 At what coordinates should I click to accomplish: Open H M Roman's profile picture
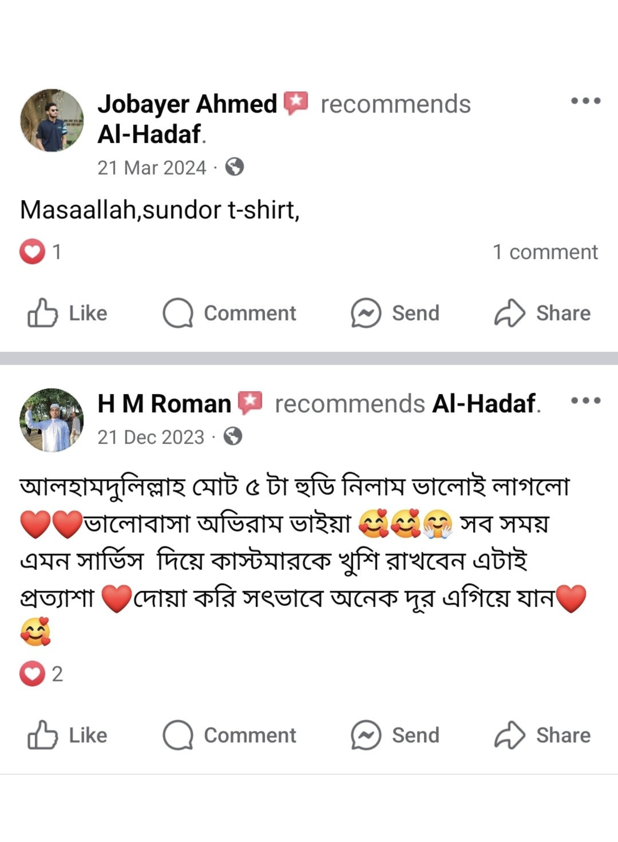click(x=51, y=420)
